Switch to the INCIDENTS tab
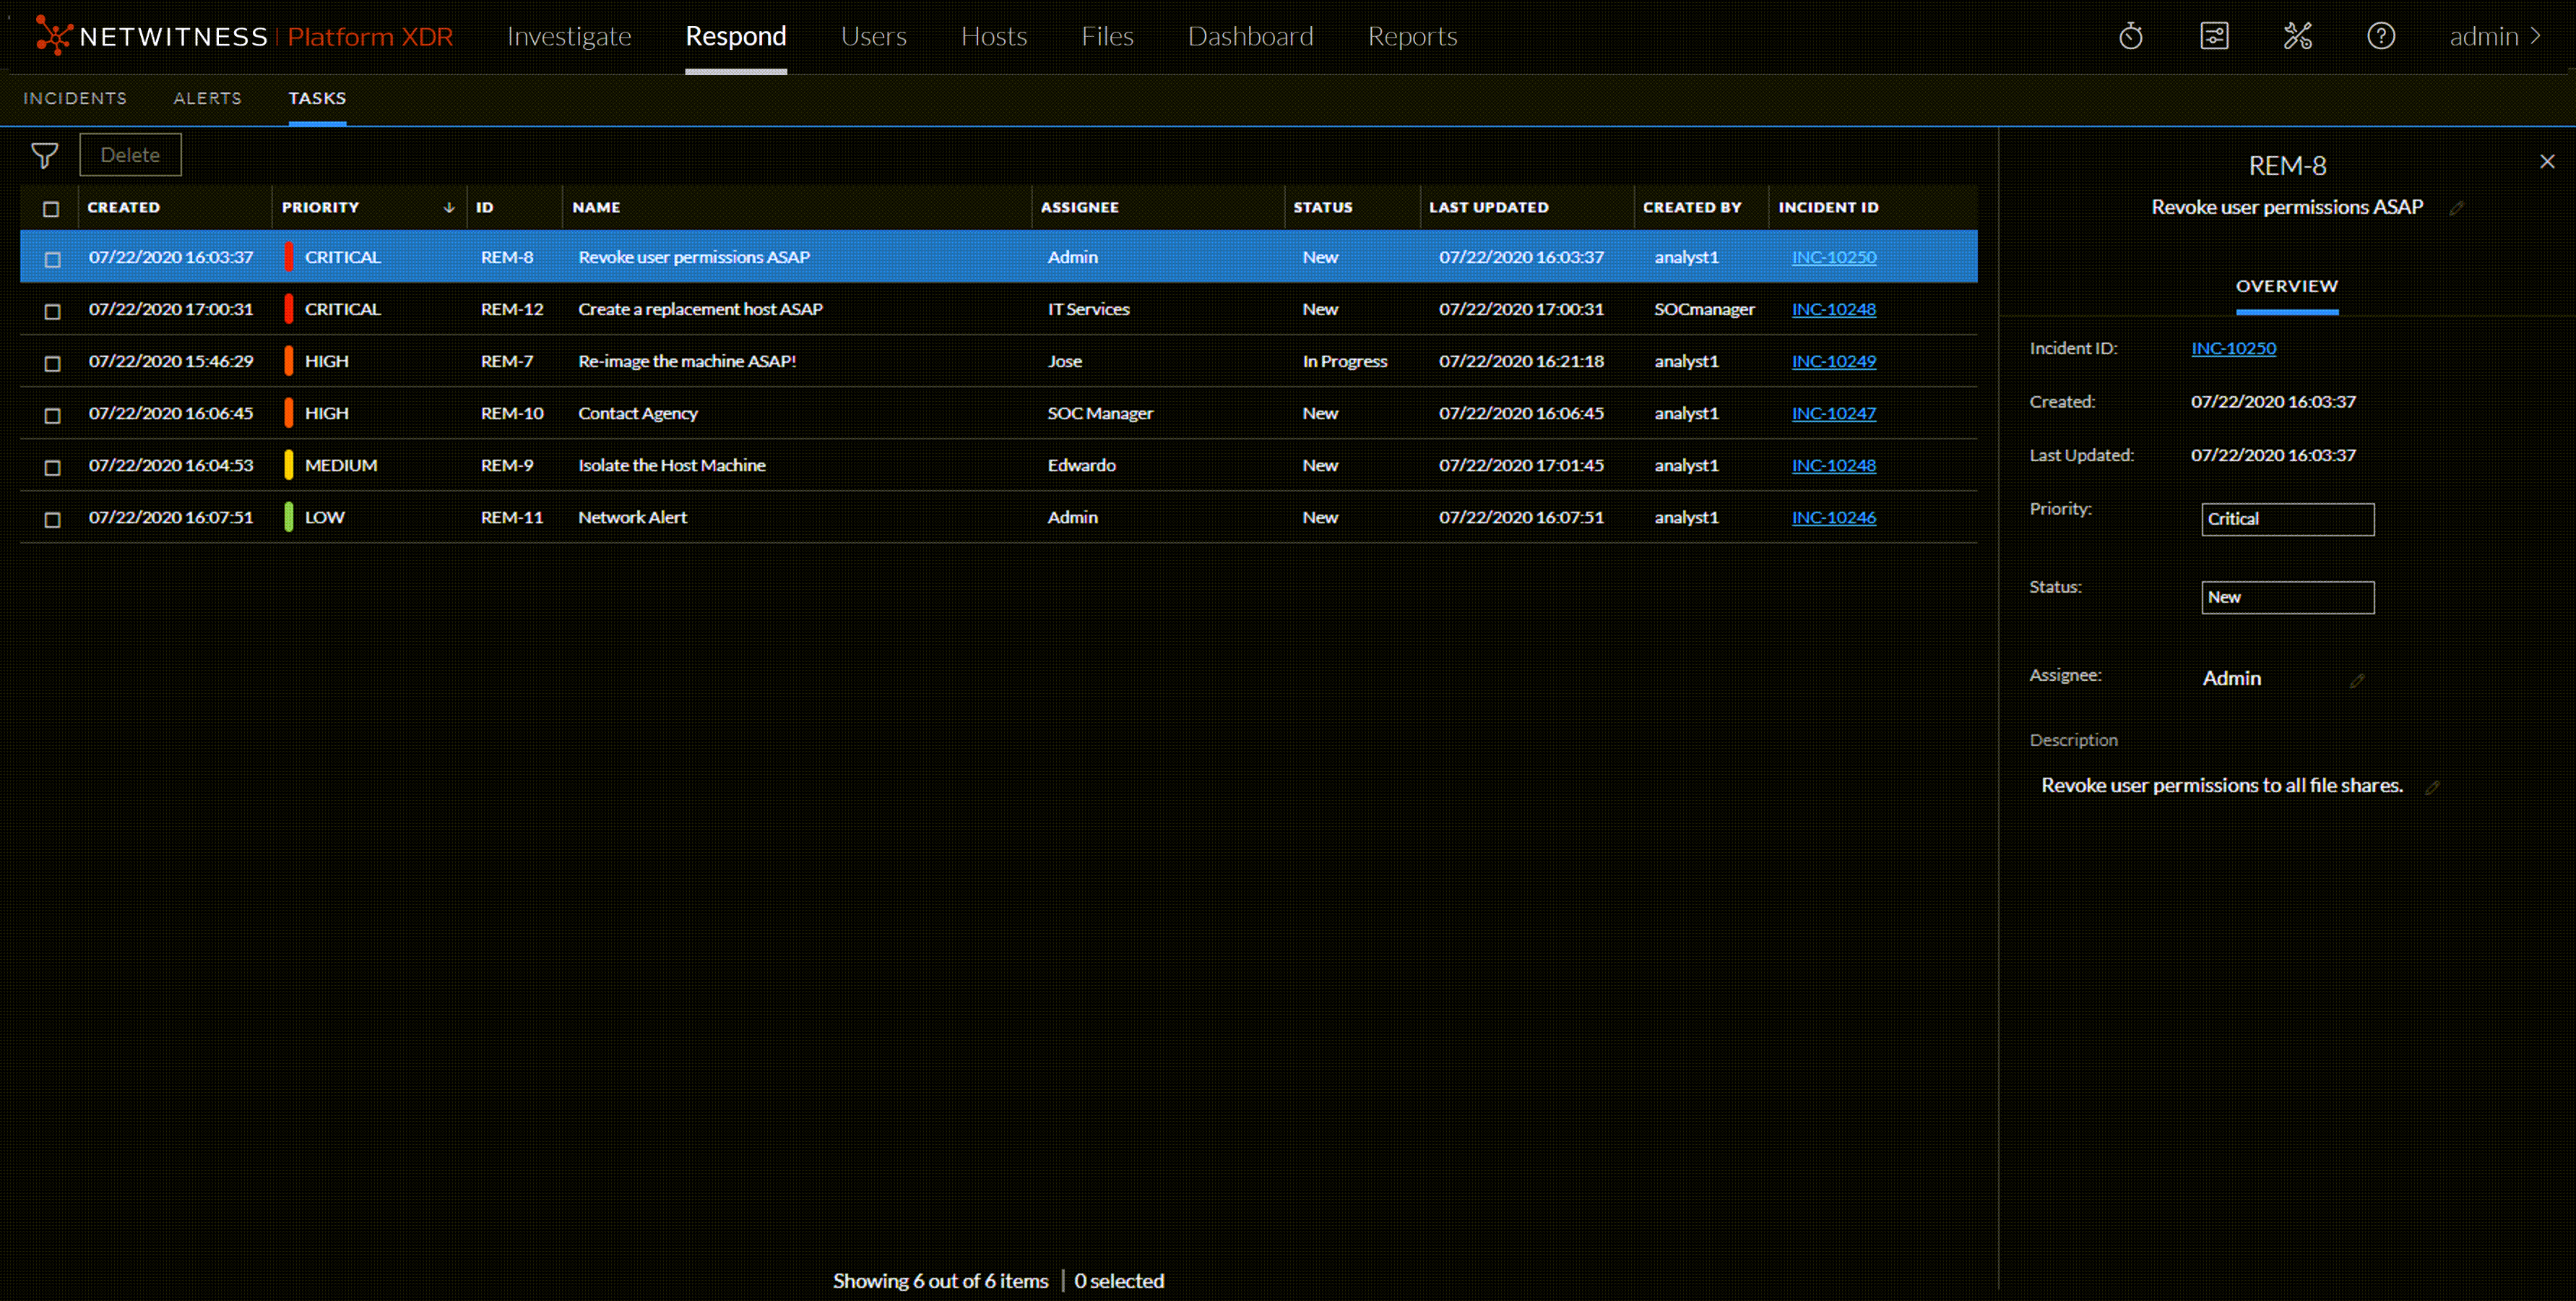This screenshot has width=2576, height=1301. point(75,98)
